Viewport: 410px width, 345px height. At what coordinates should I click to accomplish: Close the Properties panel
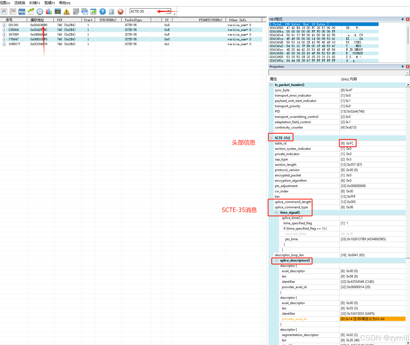[x=408, y=67]
